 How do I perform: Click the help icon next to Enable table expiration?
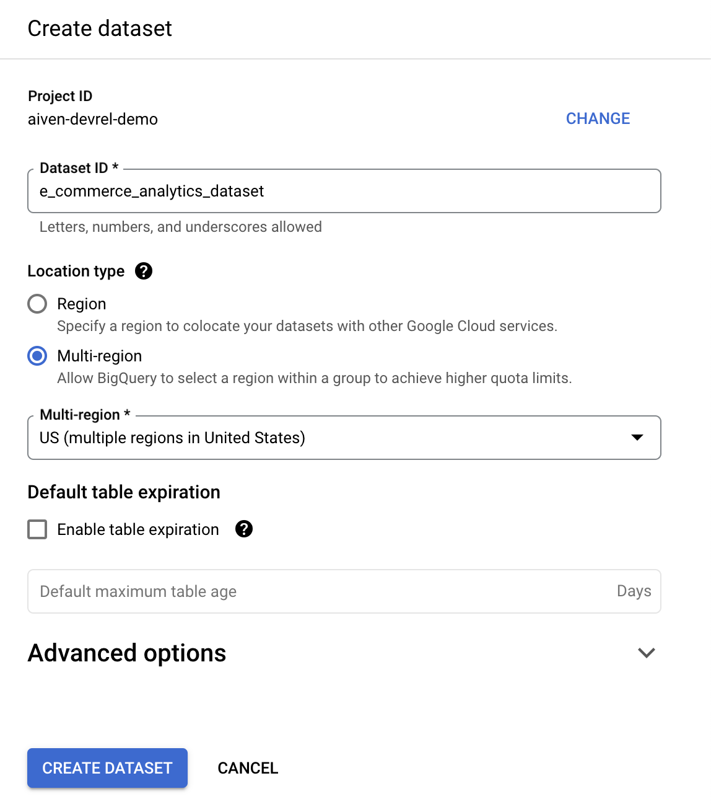(244, 529)
